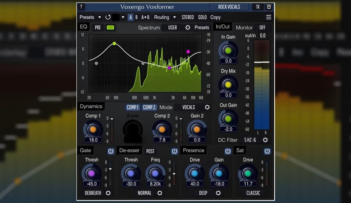Click the Sat Drive knob
Screen dimensions: 351x203
click(x=248, y=174)
